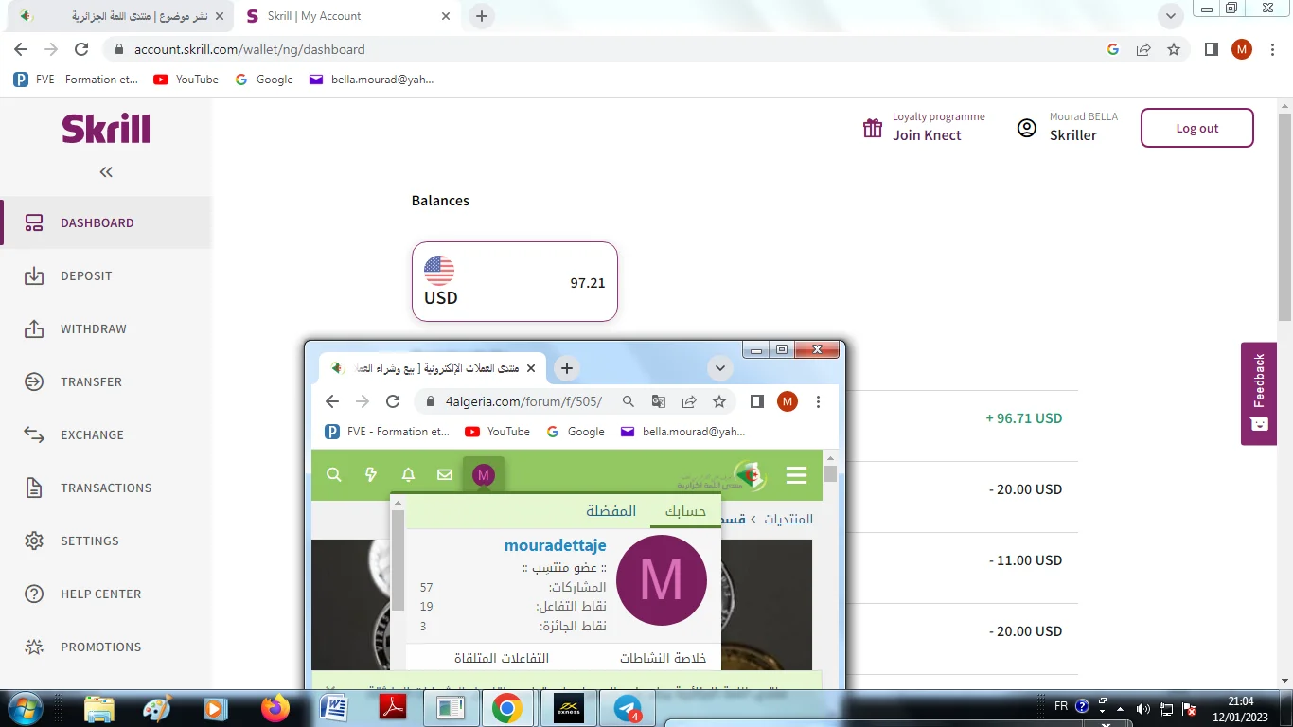Select the USD balance card

514,282
